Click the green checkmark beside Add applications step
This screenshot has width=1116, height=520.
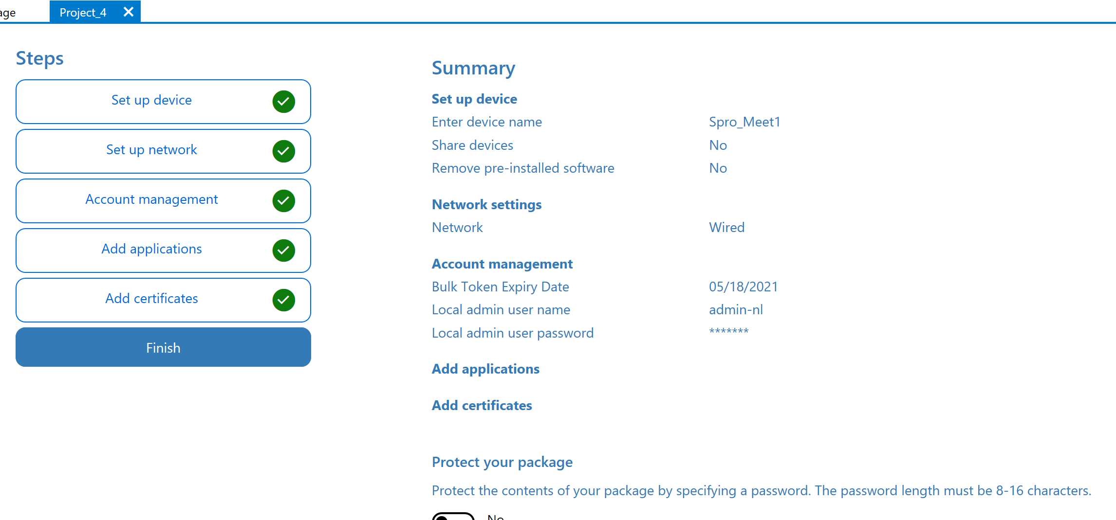coord(283,251)
